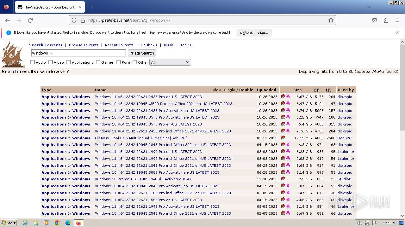Click the browser URL address bar

click(x=202, y=20)
